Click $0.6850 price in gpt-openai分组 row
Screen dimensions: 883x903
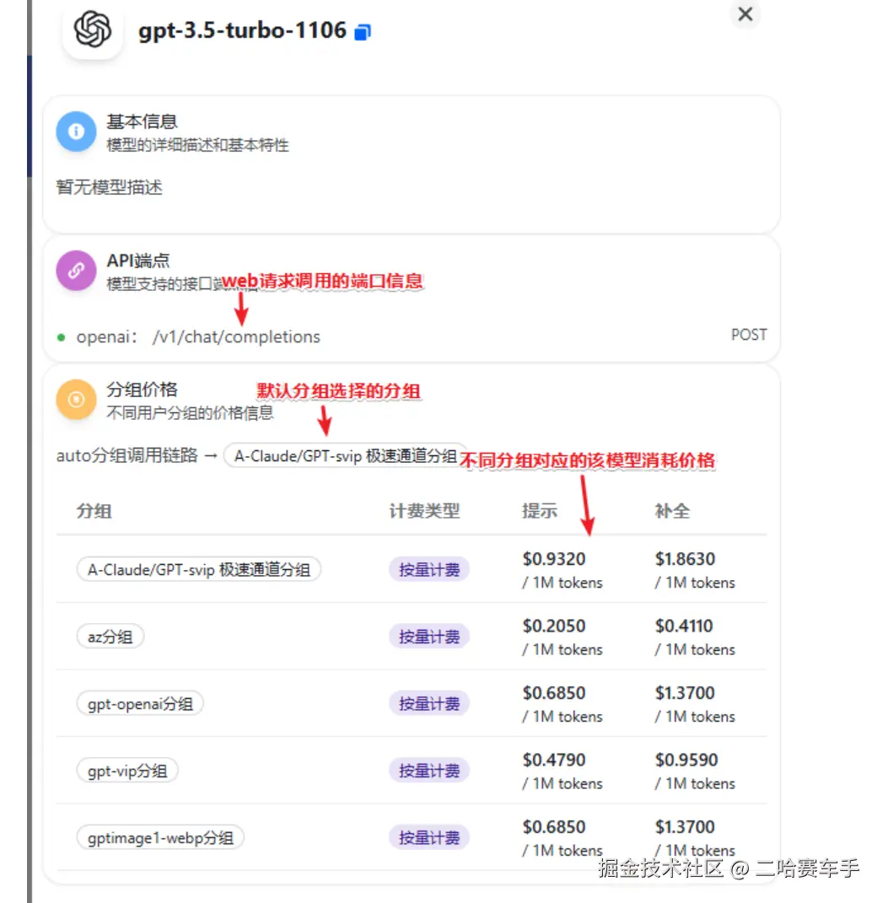553,693
